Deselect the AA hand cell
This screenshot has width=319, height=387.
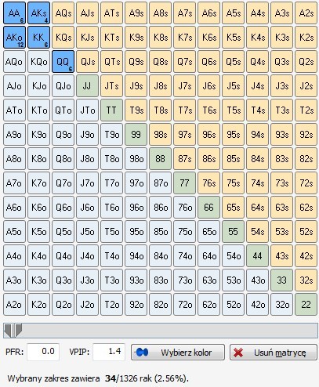14,13
